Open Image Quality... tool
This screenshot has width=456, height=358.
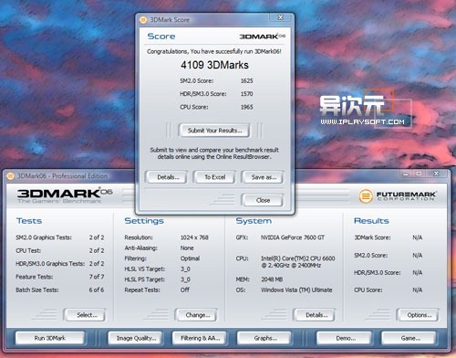pos(136,338)
